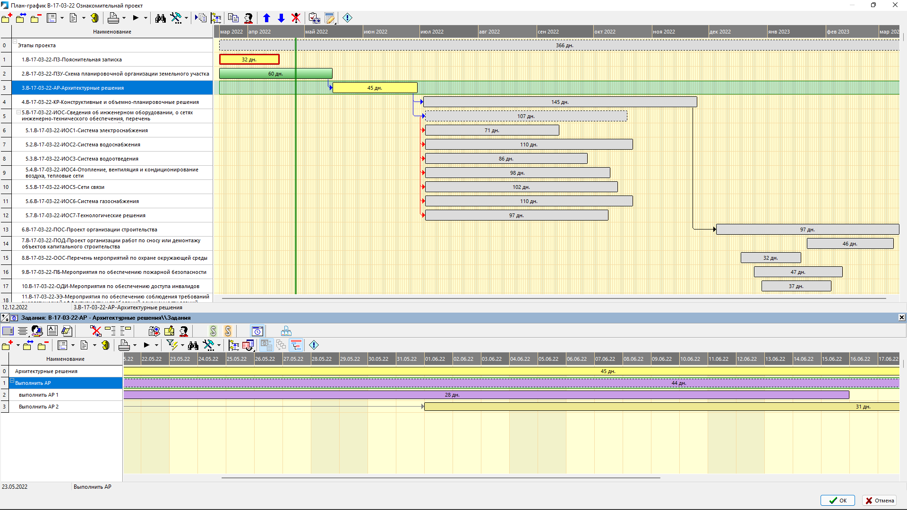Image resolution: width=907 pixels, height=510 pixels.
Task: Click the blue move down arrow
Action: (282, 18)
